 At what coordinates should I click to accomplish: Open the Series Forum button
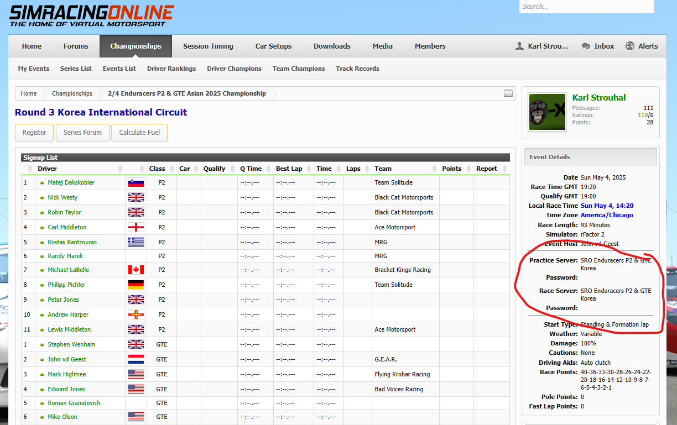82,133
